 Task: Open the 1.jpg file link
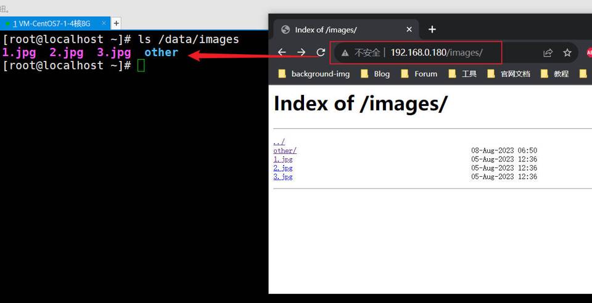[283, 159]
